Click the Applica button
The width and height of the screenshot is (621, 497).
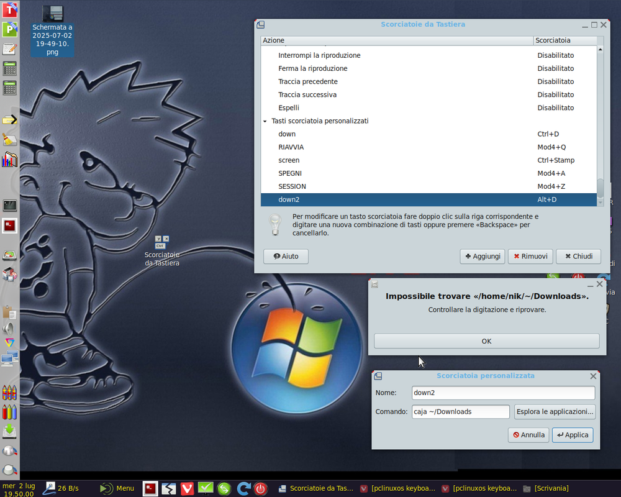(x=573, y=435)
